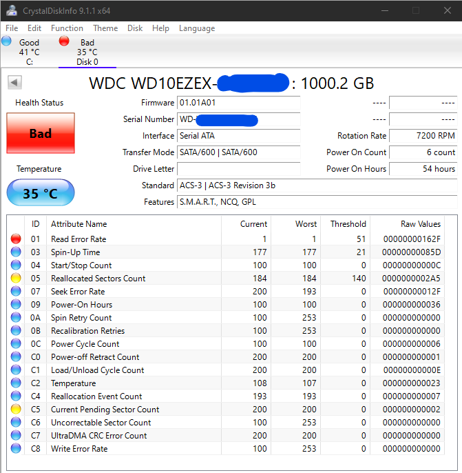Select the Bad 35 °C Disk 0 tab
The width and height of the screenshot is (462, 473).
[87, 52]
